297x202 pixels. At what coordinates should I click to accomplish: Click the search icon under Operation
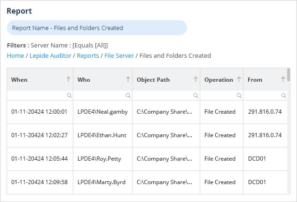click(x=239, y=95)
